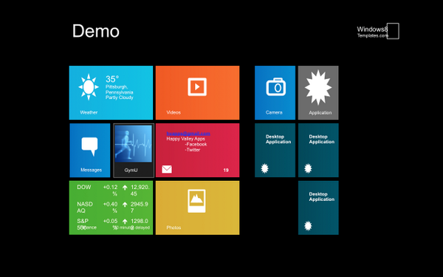443x277 pixels.
Task: Launch the Camera icon tile
Action: point(275,86)
